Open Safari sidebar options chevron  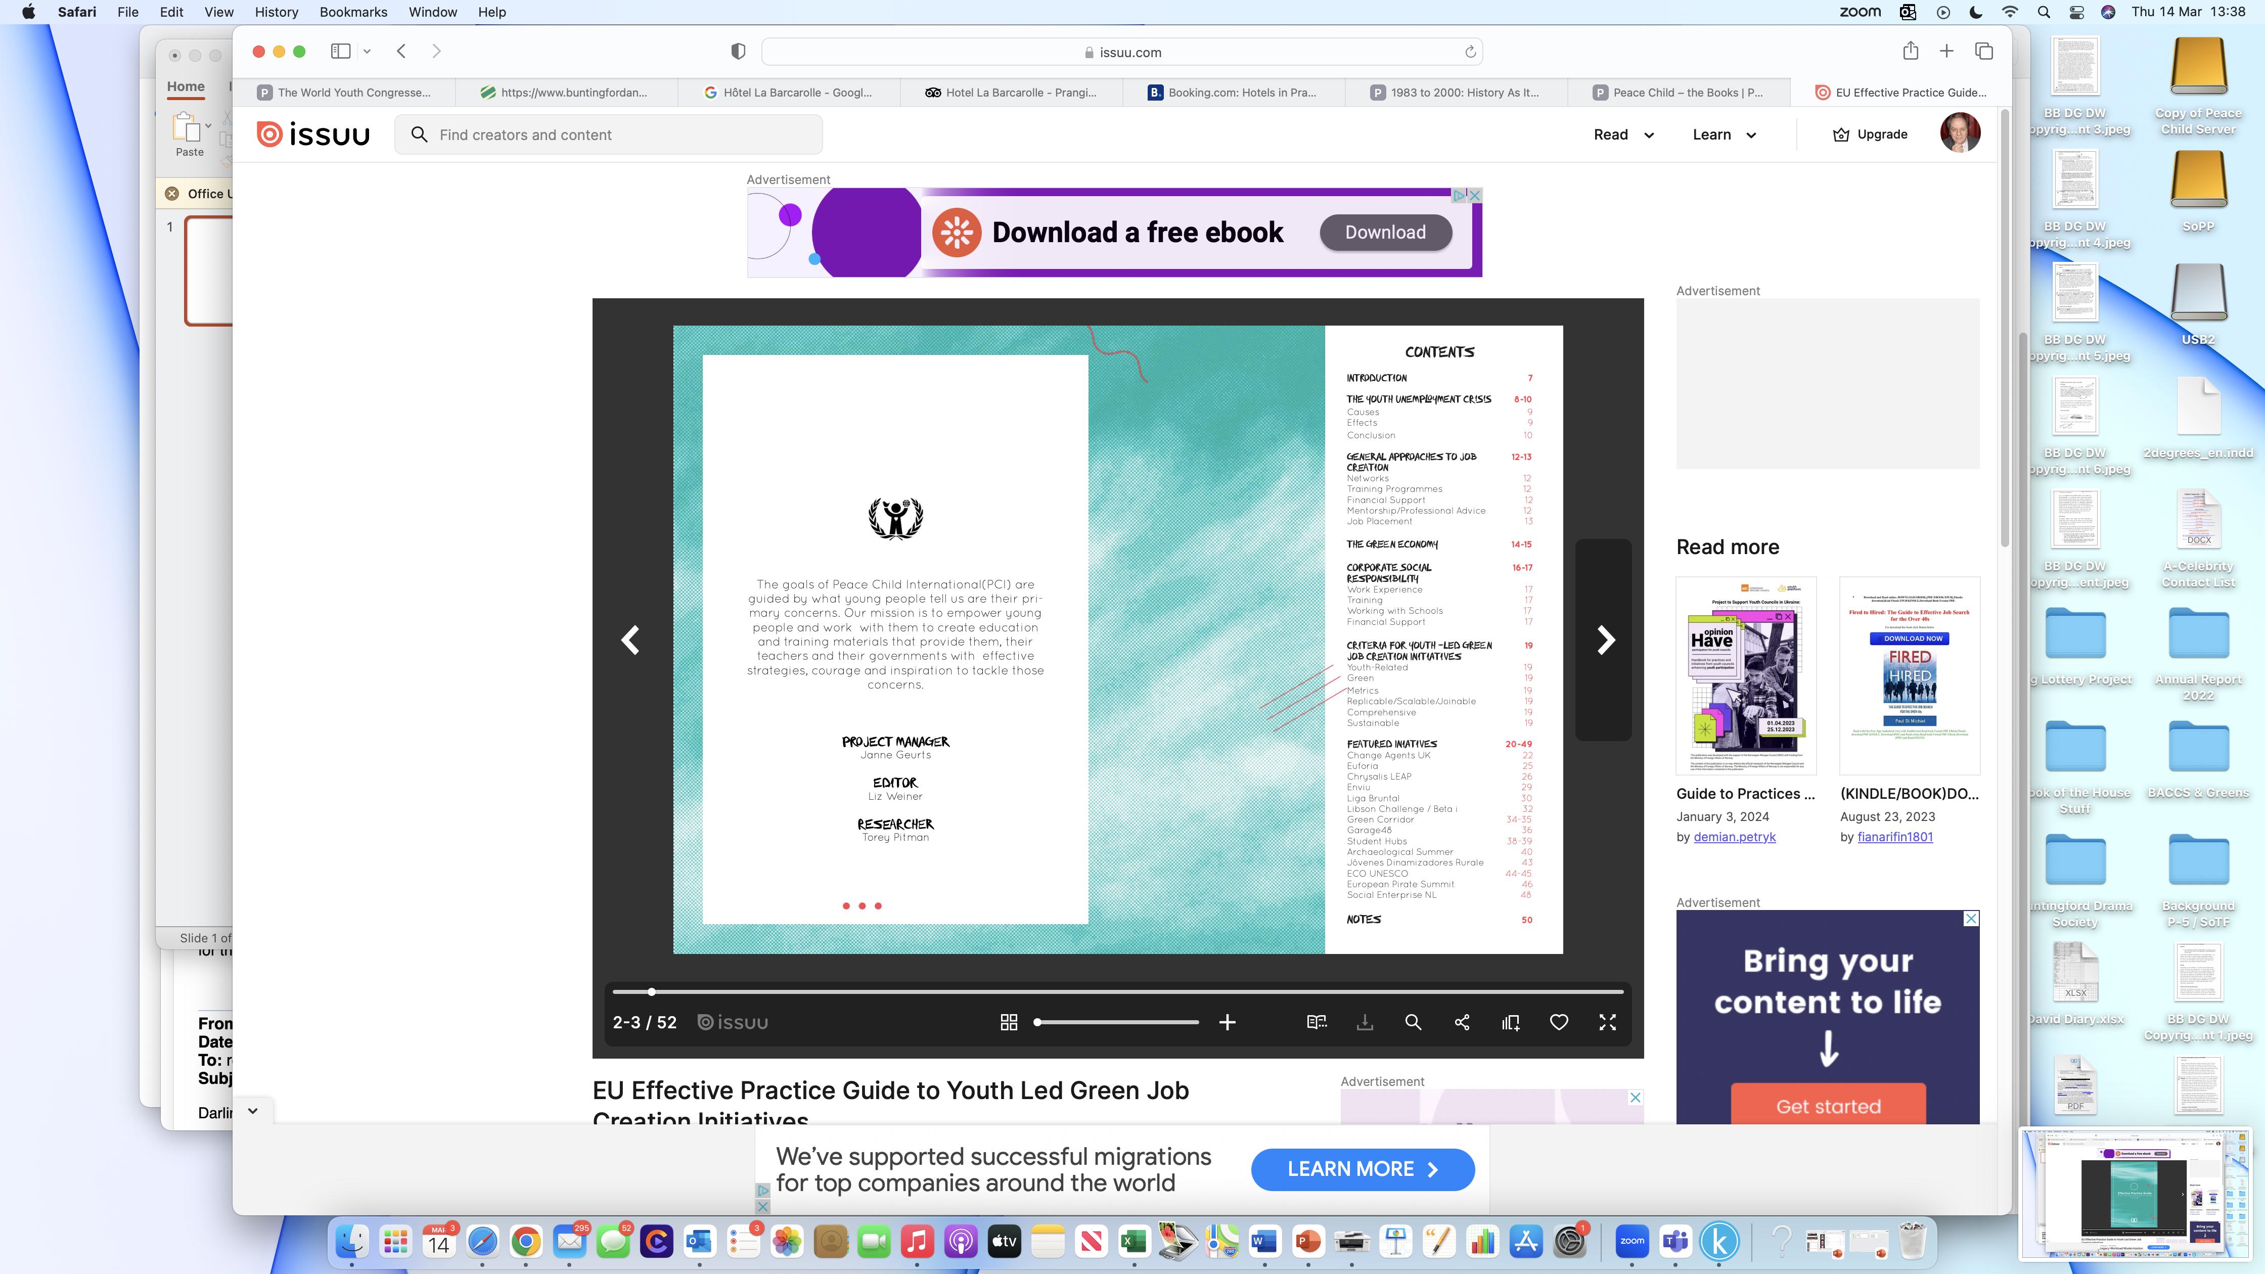367,51
